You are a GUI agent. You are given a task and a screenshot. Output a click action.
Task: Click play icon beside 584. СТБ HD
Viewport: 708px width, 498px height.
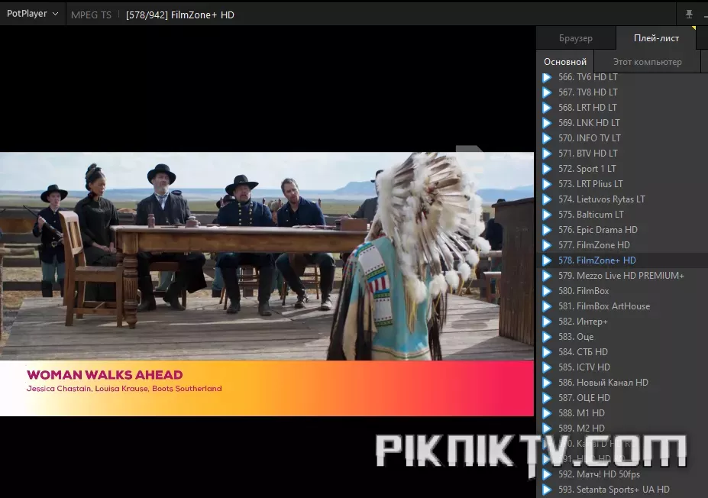[x=547, y=352]
